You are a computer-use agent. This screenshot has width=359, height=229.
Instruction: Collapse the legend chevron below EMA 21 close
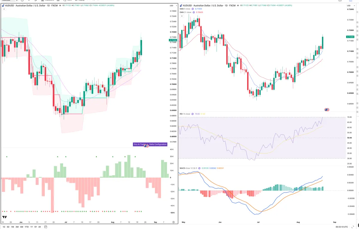tap(182, 16)
